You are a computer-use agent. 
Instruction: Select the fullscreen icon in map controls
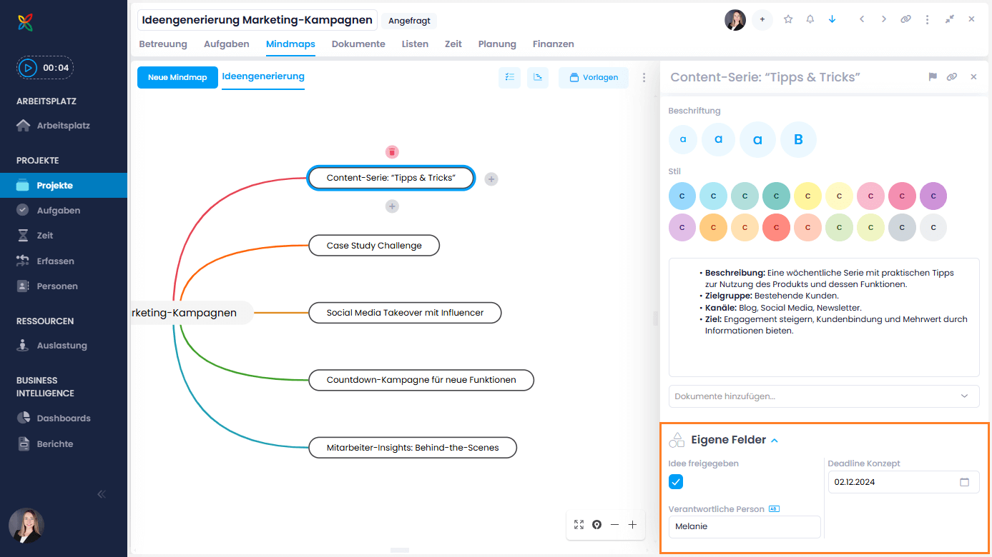[x=579, y=524]
